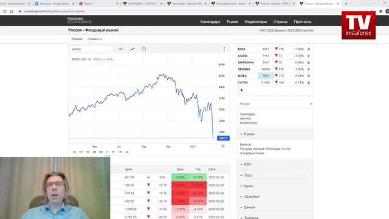Collapse the Рынки section
The height and width of the screenshot is (219, 389).
pyautogui.click(x=275, y=134)
